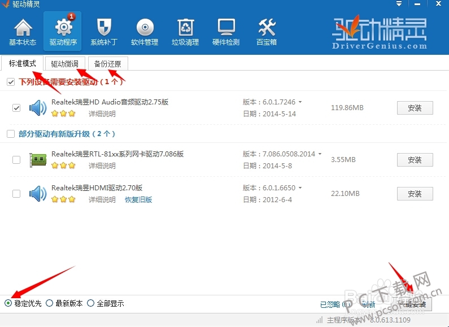Switch to the 驱动微调 tab
The width and height of the screenshot is (449, 327).
coord(65,64)
